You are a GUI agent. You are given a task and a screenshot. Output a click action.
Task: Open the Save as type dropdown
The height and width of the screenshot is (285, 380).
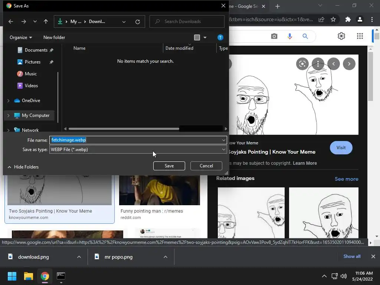[x=138, y=150]
